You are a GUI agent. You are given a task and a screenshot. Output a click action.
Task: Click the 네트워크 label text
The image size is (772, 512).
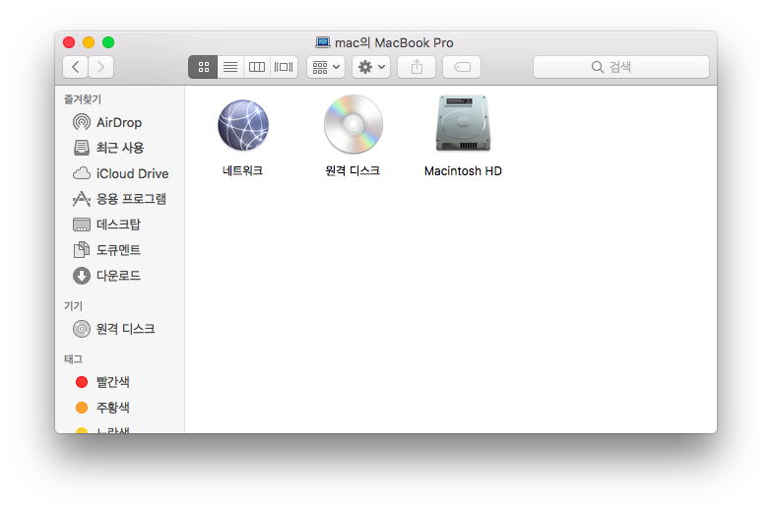[242, 171]
